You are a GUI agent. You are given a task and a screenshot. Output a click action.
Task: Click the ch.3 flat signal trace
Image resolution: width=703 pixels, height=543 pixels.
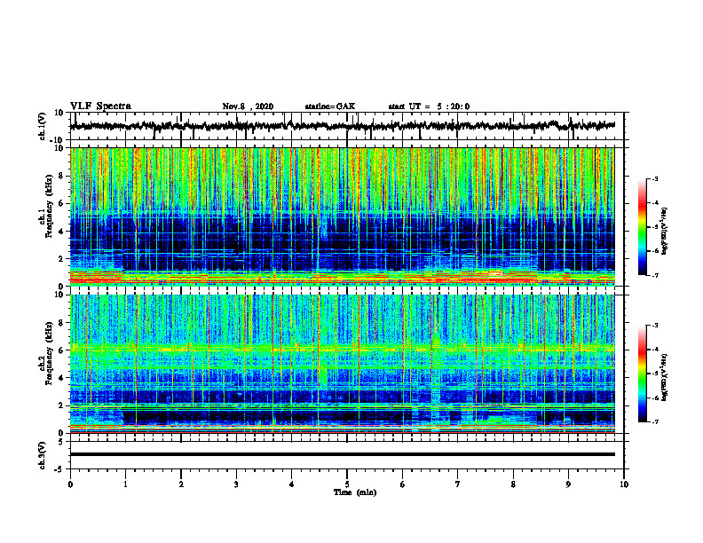coord(343,454)
